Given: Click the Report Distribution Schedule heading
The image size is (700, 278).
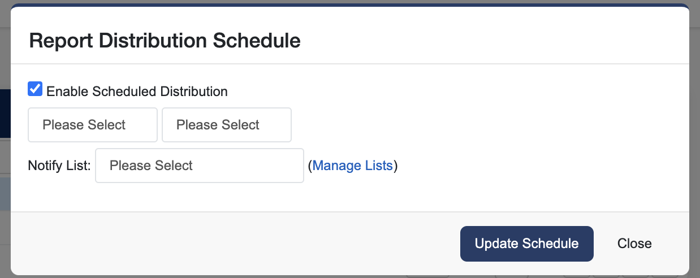Looking at the screenshot, I should tap(165, 41).
